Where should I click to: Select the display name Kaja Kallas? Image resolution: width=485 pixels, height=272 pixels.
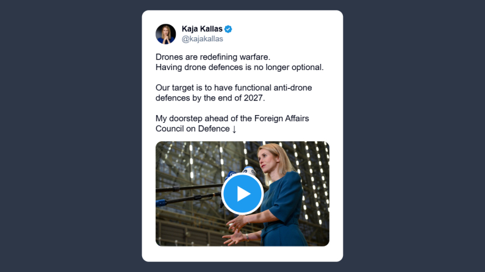pos(202,29)
